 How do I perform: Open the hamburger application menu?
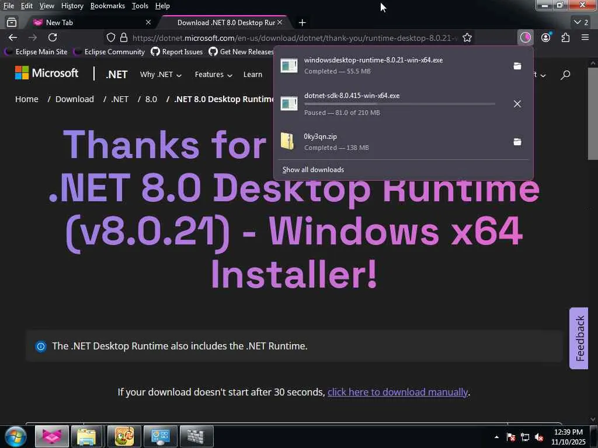coord(585,37)
